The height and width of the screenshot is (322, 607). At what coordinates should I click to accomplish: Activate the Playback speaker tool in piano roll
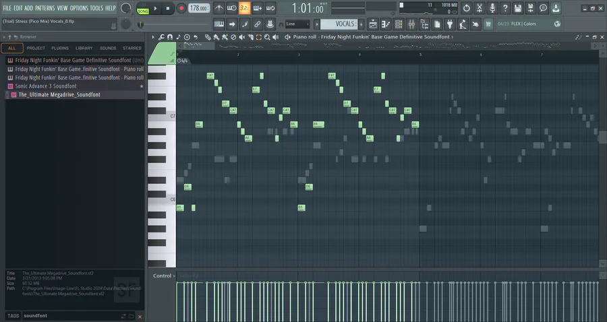pyautogui.click(x=276, y=37)
